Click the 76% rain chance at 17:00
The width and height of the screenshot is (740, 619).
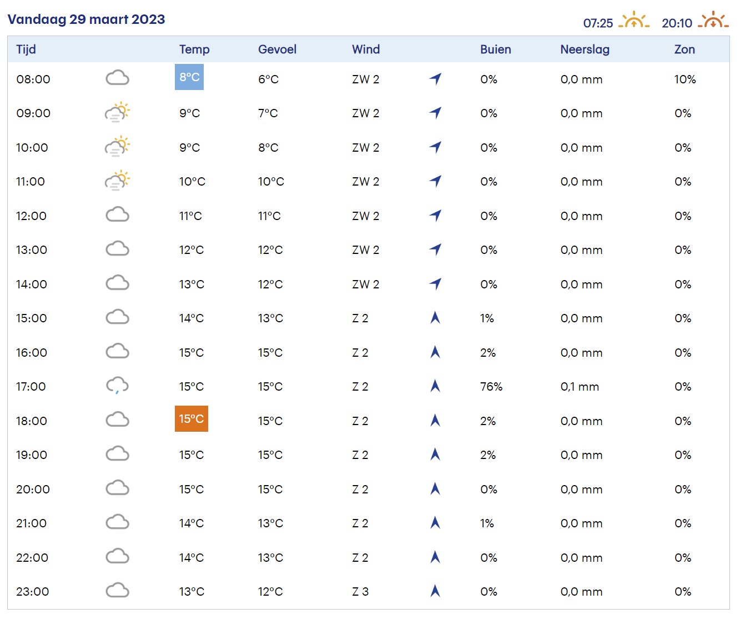coord(491,387)
